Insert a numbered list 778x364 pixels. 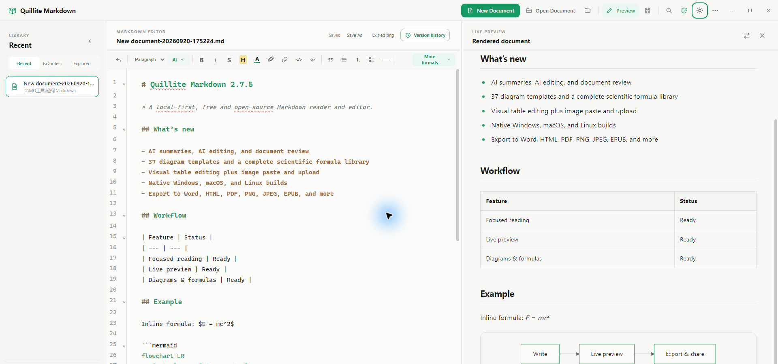pos(358,60)
